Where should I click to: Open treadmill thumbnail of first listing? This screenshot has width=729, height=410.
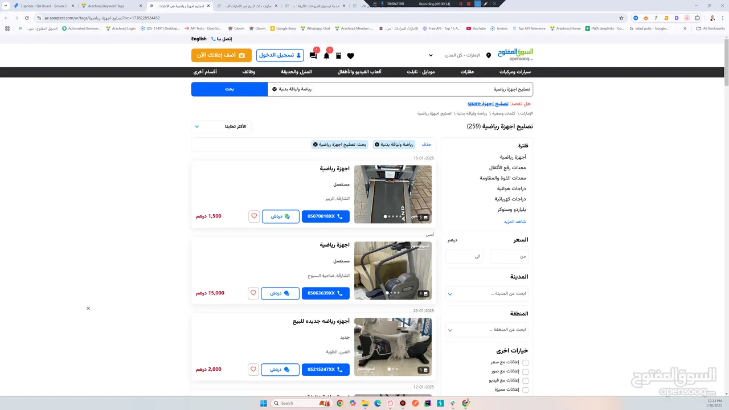point(393,194)
